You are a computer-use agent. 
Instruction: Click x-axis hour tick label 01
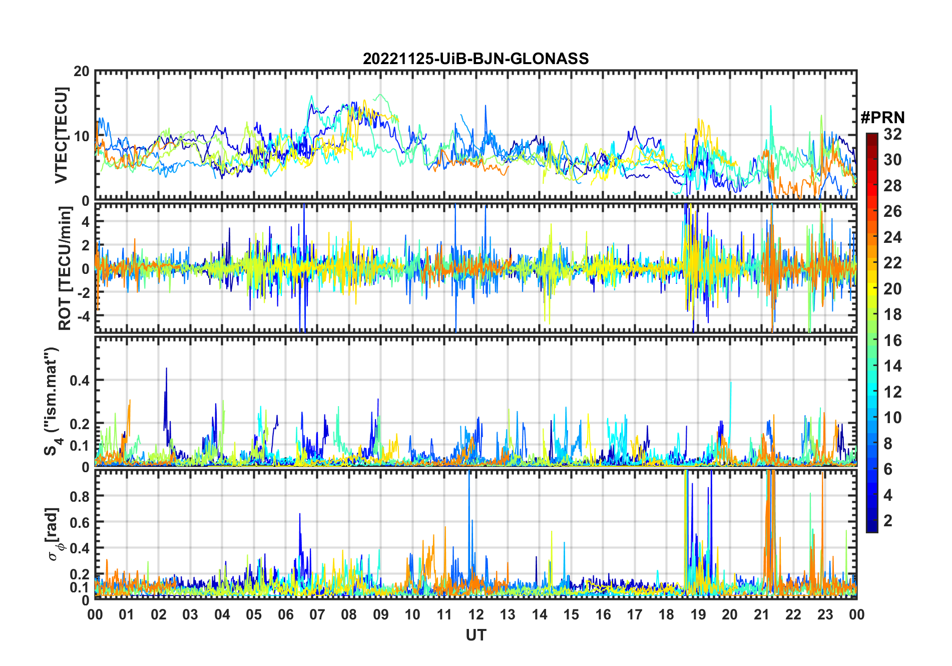click(x=127, y=614)
